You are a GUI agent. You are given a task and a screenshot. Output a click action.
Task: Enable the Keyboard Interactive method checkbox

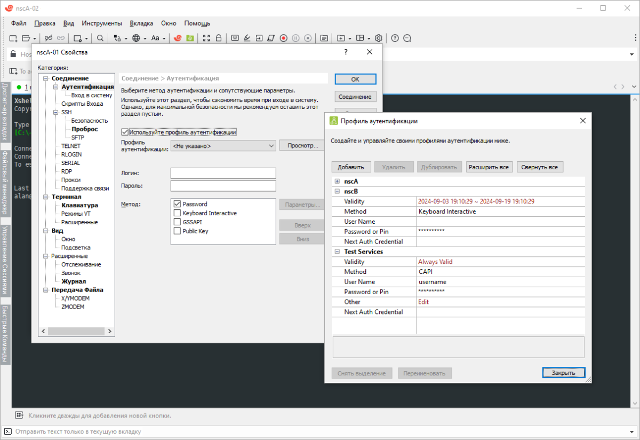[178, 213]
